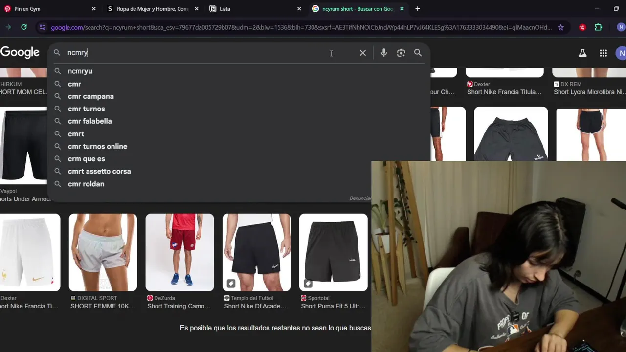The image size is (626, 352).
Task: Choose suggestion "cmr turnos online"
Action: click(97, 146)
